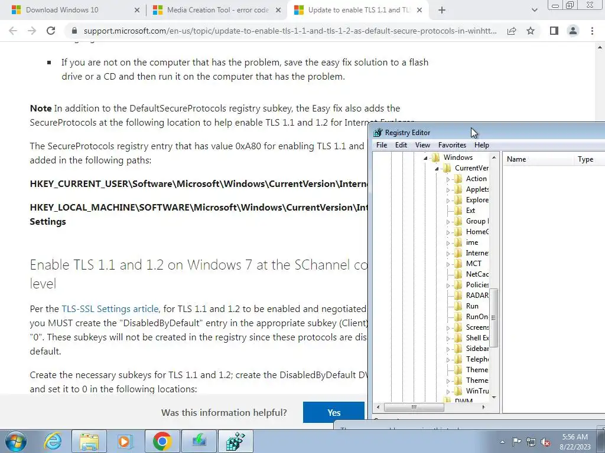Open the Chrome profile avatar menu
The width and height of the screenshot is (605, 453).
573,31
